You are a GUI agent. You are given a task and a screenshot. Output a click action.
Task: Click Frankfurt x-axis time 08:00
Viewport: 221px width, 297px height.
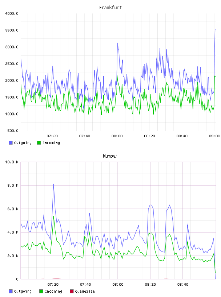[117, 136]
